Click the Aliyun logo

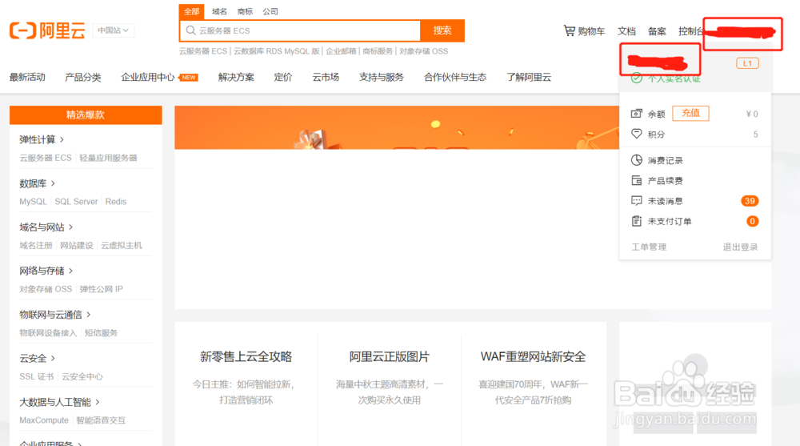[x=47, y=30]
